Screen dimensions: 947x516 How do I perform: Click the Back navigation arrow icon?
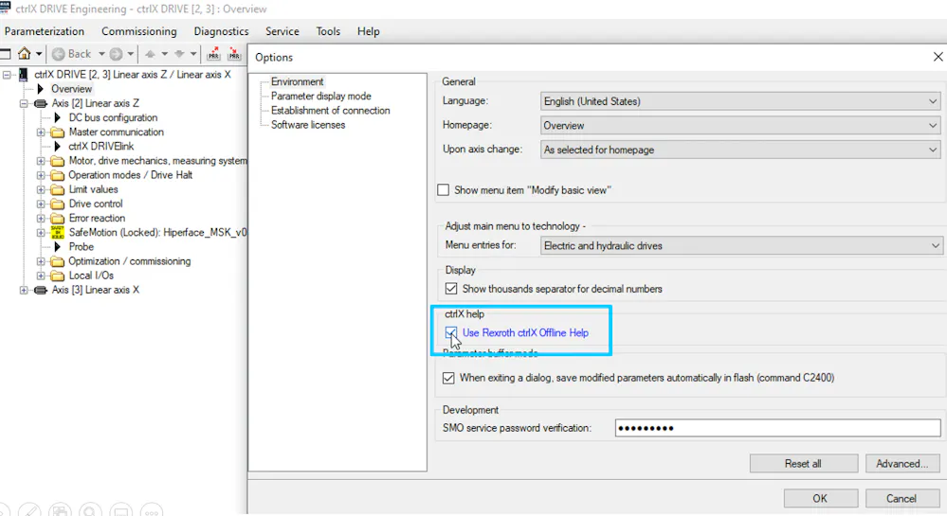[x=59, y=54]
